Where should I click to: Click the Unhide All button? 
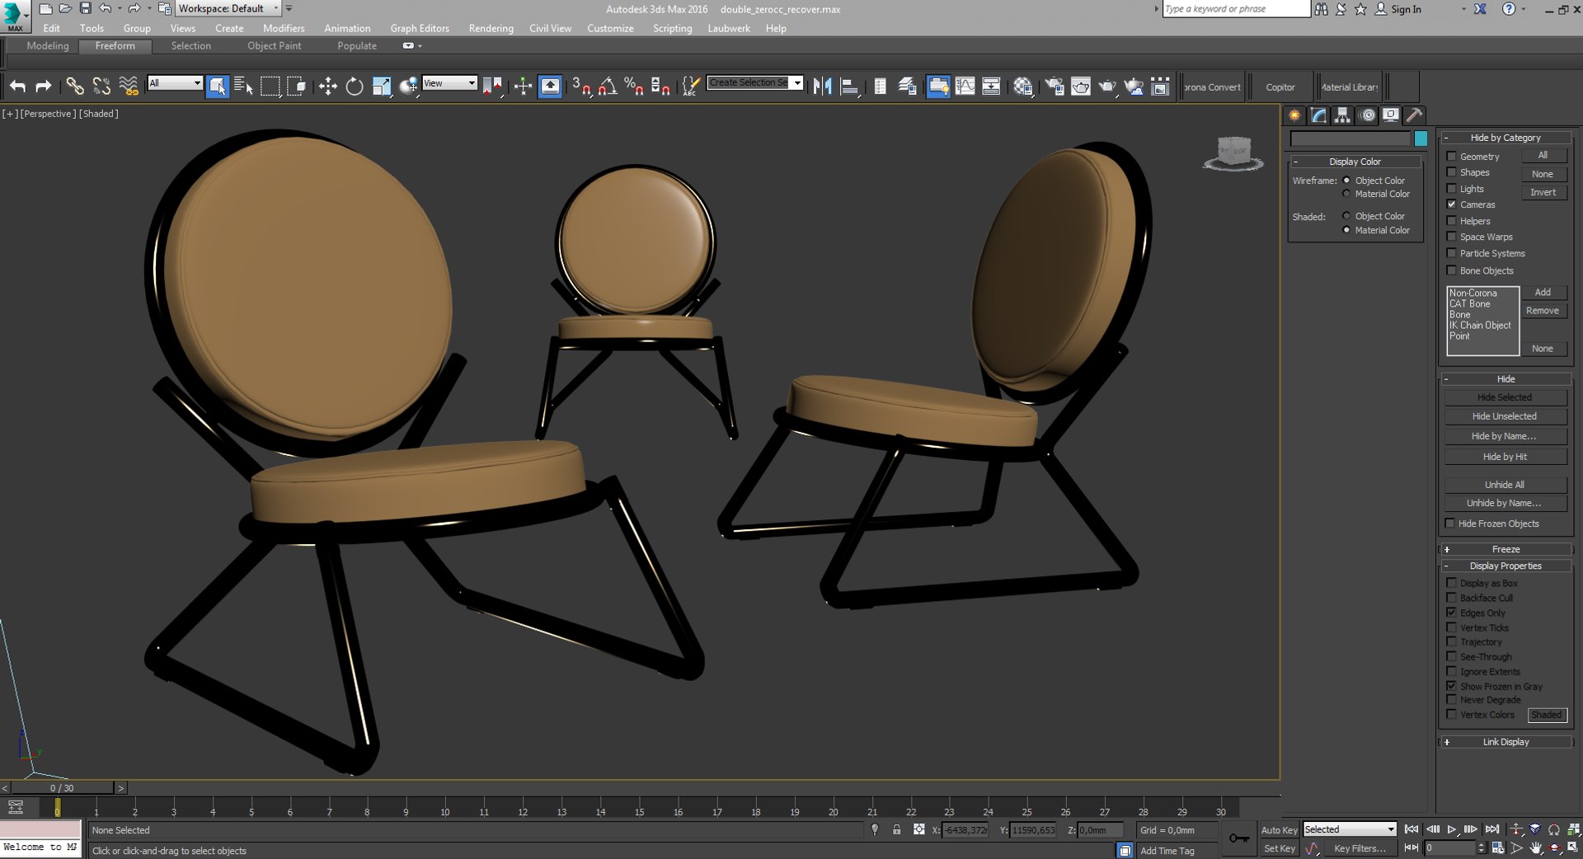click(1505, 485)
